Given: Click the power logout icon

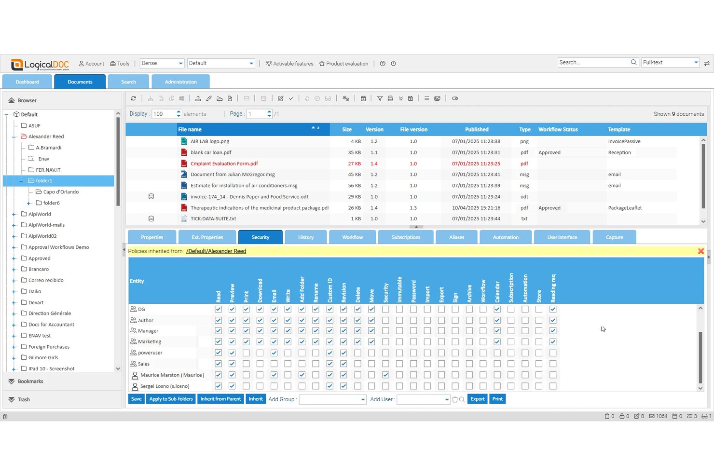Looking at the screenshot, I should point(393,64).
